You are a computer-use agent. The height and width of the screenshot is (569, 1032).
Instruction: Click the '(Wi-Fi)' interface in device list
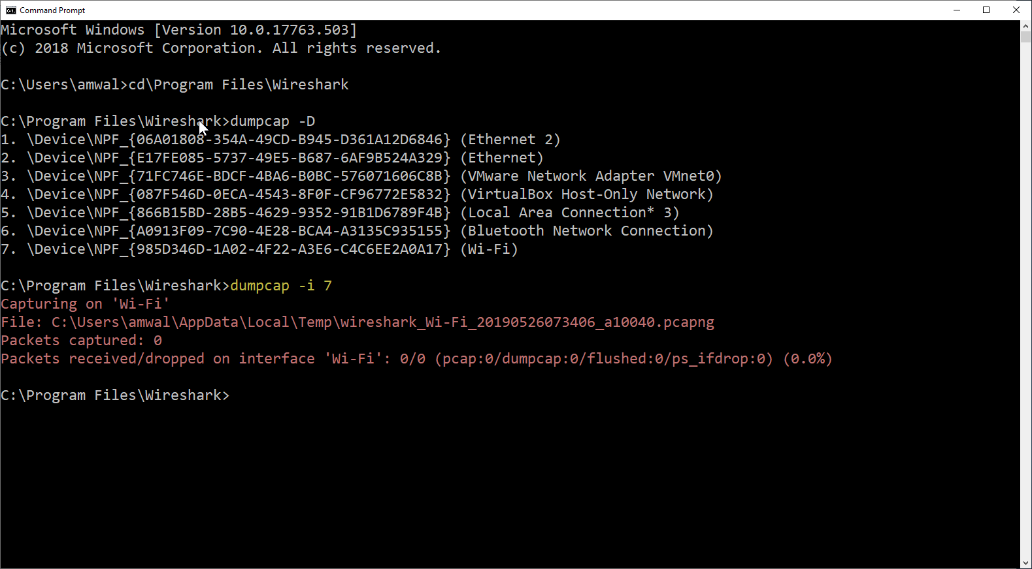[489, 249]
